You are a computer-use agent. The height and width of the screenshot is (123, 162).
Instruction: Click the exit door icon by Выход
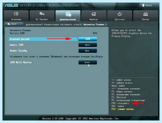click(x=143, y=5)
